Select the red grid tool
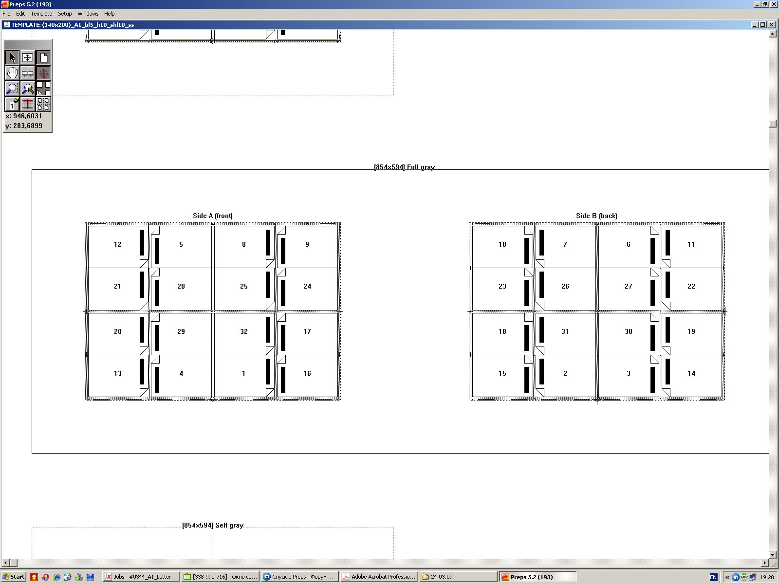Image resolution: width=779 pixels, height=584 pixels. point(28,104)
